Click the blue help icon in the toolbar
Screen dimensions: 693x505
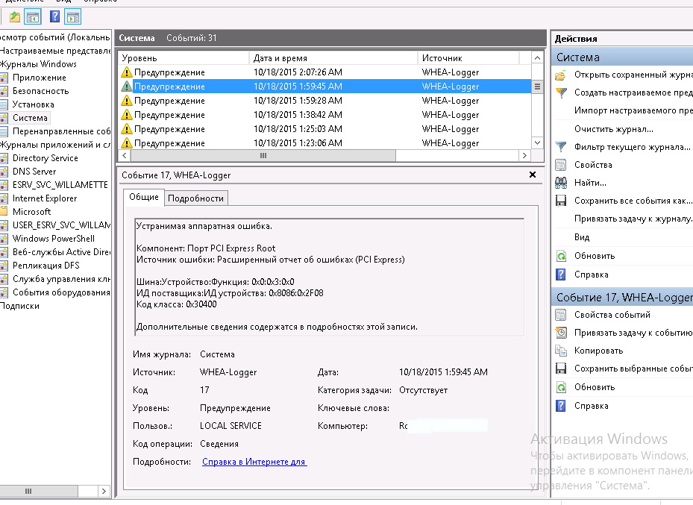(54, 17)
